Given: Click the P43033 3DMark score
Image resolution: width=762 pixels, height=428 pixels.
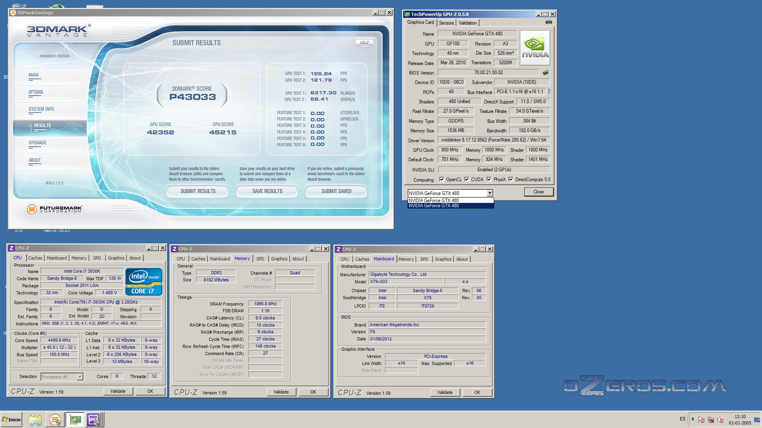Looking at the screenshot, I should click(192, 97).
